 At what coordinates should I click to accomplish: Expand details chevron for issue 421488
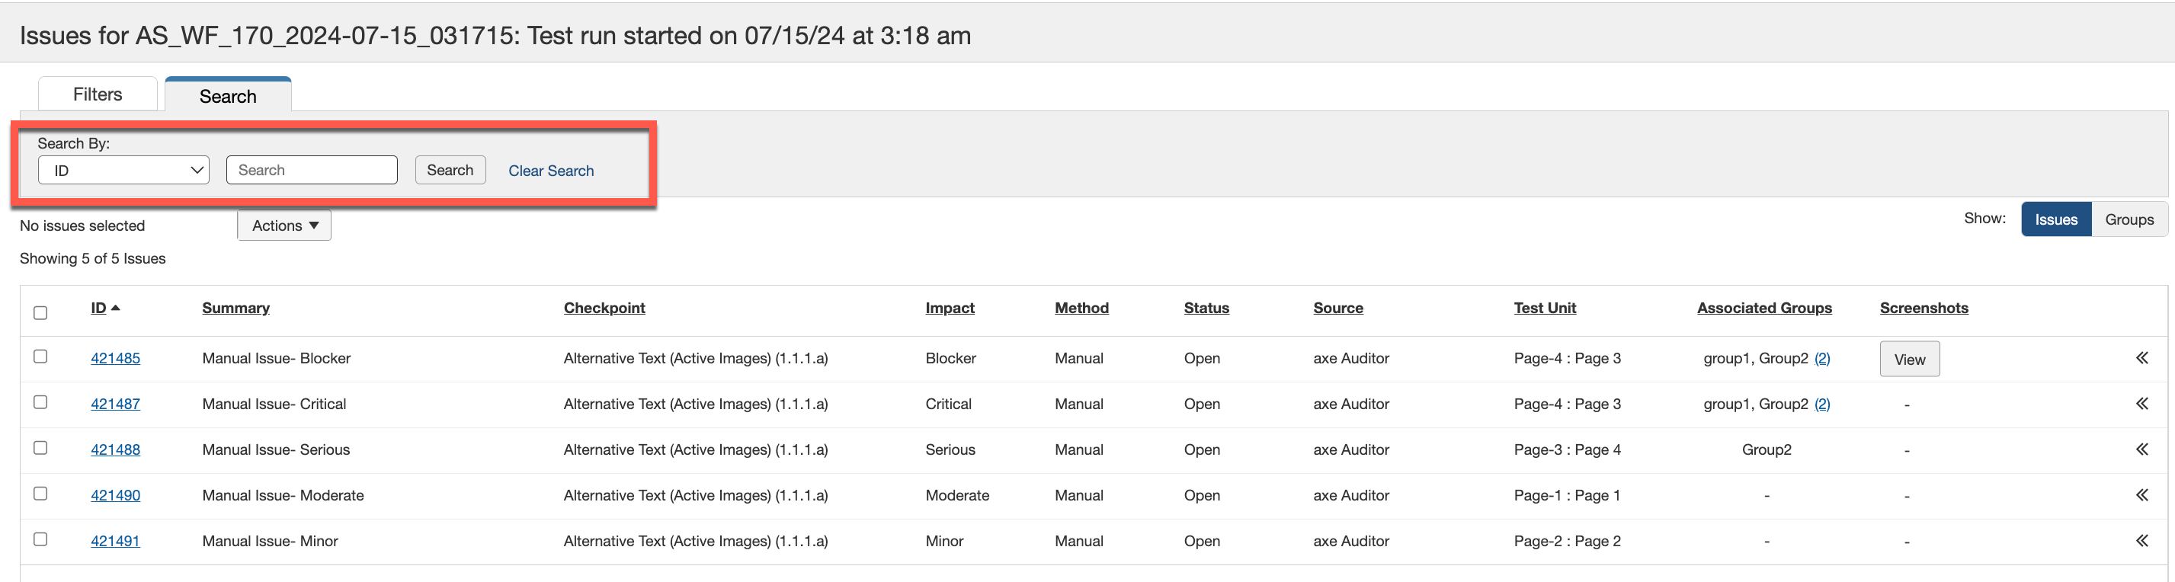click(x=2141, y=449)
